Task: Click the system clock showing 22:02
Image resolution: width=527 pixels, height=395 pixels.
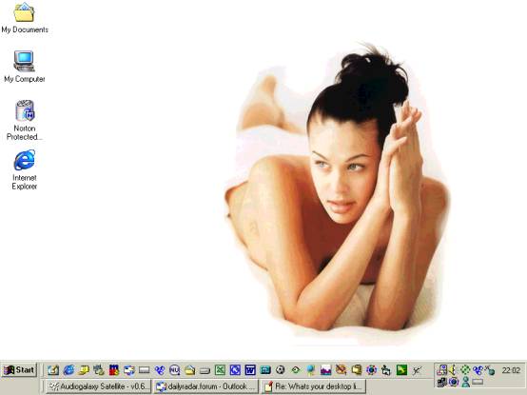Action: point(511,370)
